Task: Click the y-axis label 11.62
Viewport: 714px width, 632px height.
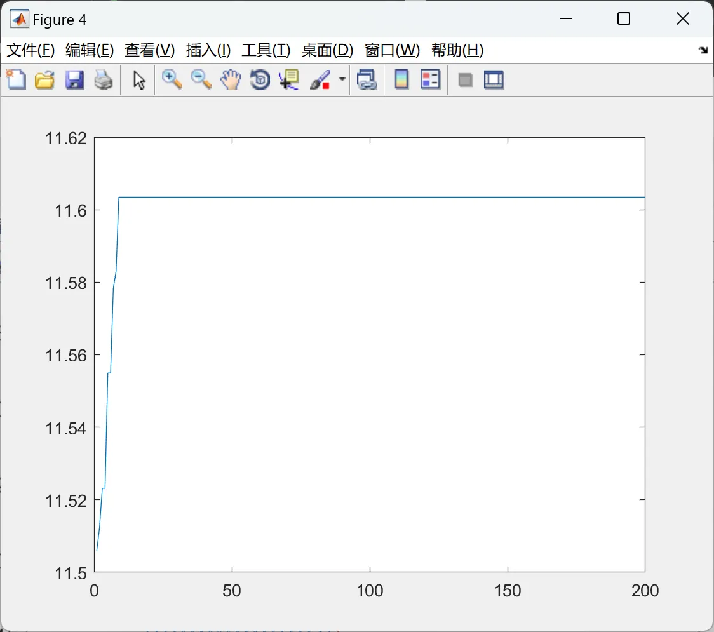Action: pos(65,138)
